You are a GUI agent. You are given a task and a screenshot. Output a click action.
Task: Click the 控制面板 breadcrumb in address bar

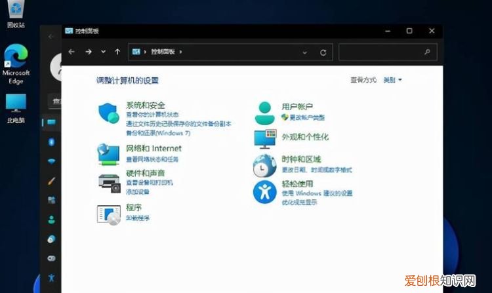coord(163,52)
